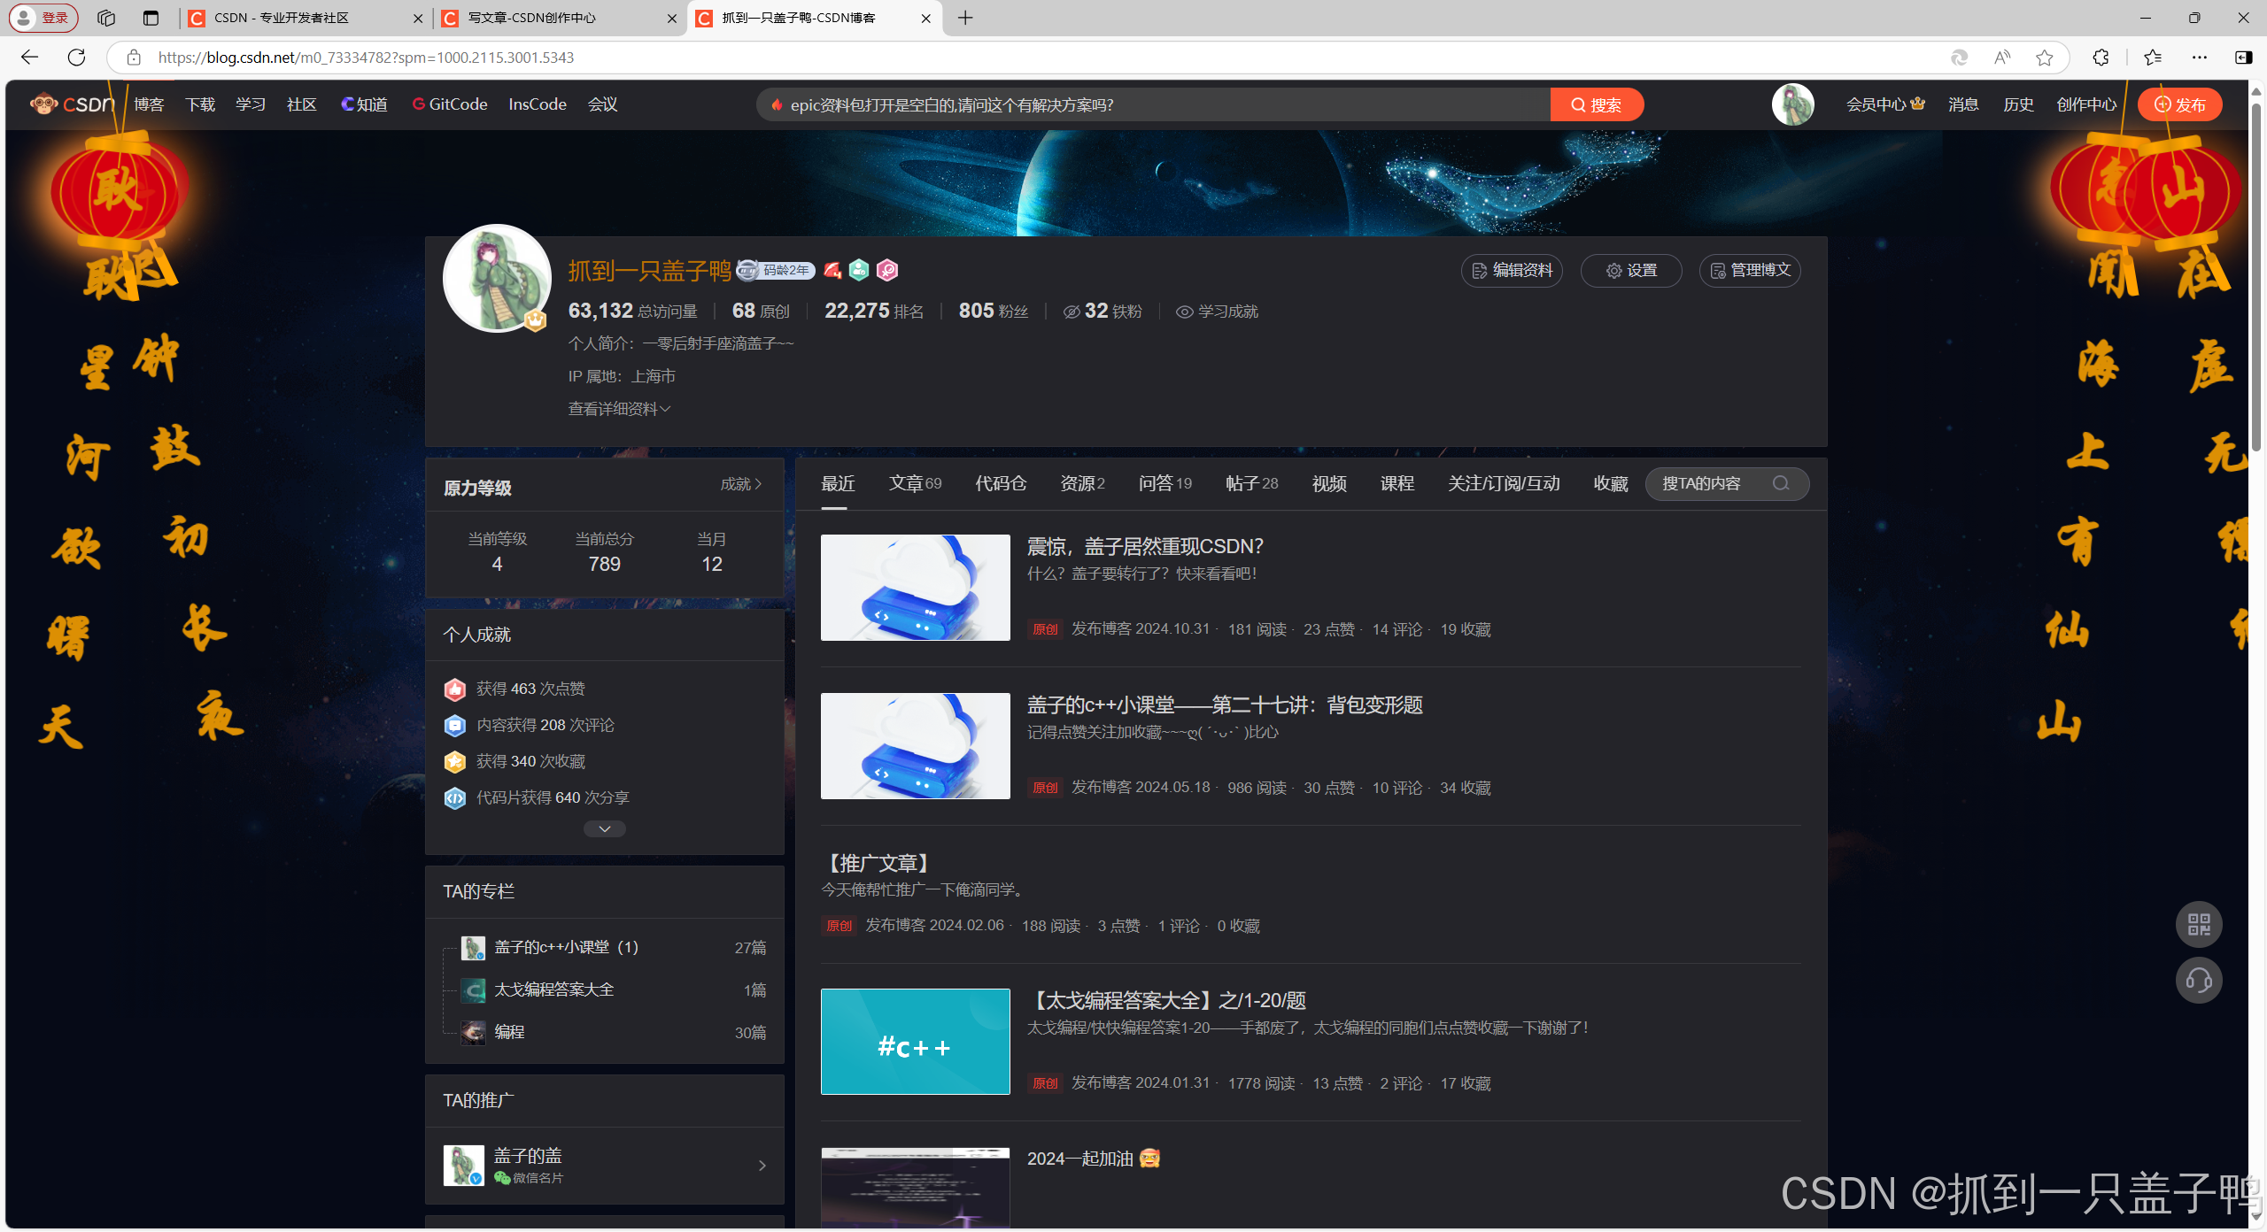This screenshot has height=1232, width=2267.
Task: Expand 查看详细资料 profile details
Action: (x=618, y=408)
